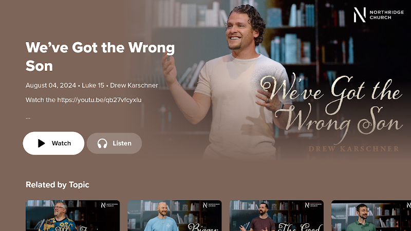Open the related sermon with the green-polo speaker

371,216
